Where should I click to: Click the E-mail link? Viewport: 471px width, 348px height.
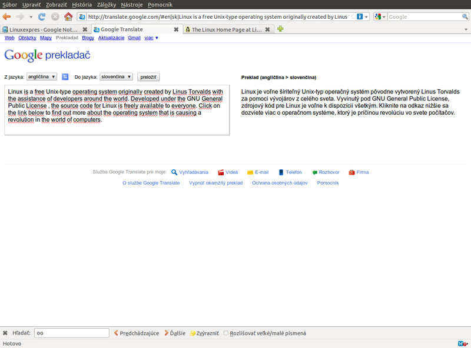pos(261,172)
